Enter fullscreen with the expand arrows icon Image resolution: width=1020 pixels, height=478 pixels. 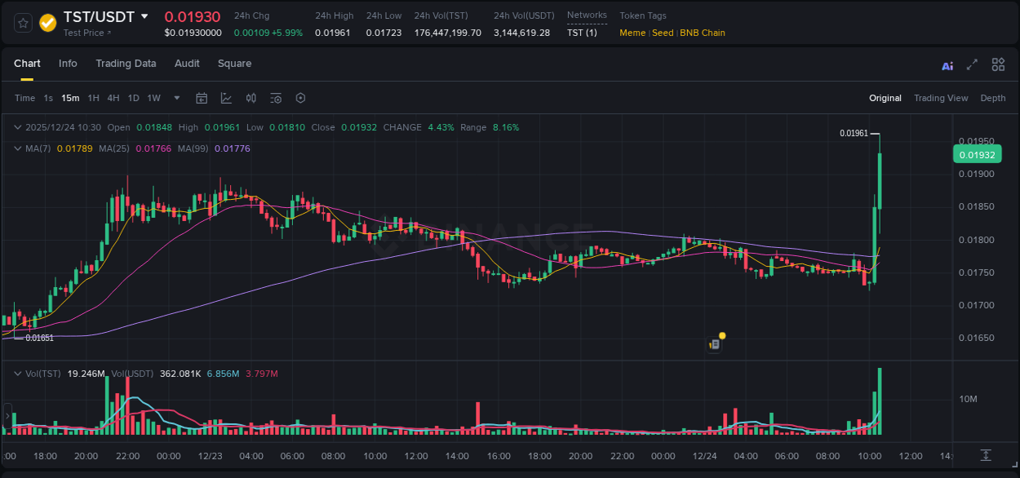pos(971,64)
